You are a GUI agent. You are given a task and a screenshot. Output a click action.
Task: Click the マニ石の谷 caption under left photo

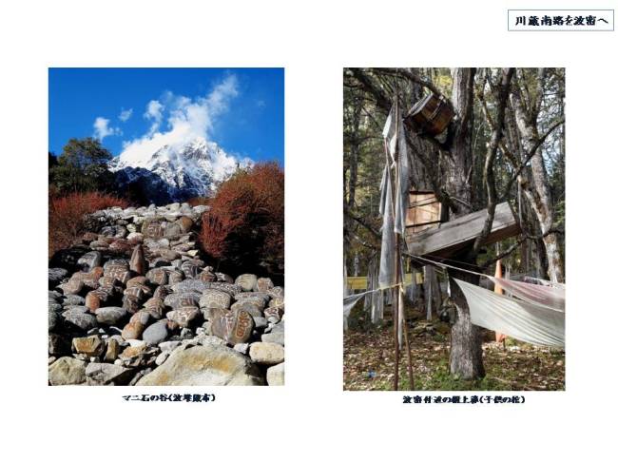(x=169, y=398)
